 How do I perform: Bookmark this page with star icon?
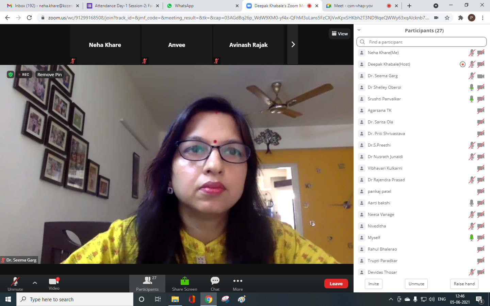pos(447,18)
